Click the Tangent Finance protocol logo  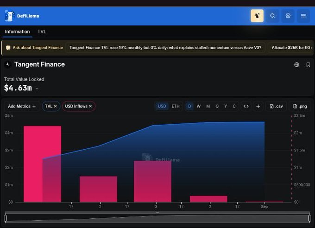click(8, 64)
